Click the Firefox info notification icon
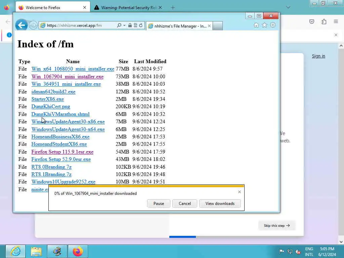Screen dimensions: 344x258 pos(9,35)
